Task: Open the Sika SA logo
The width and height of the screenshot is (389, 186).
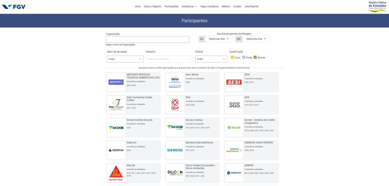Action: click(x=116, y=173)
